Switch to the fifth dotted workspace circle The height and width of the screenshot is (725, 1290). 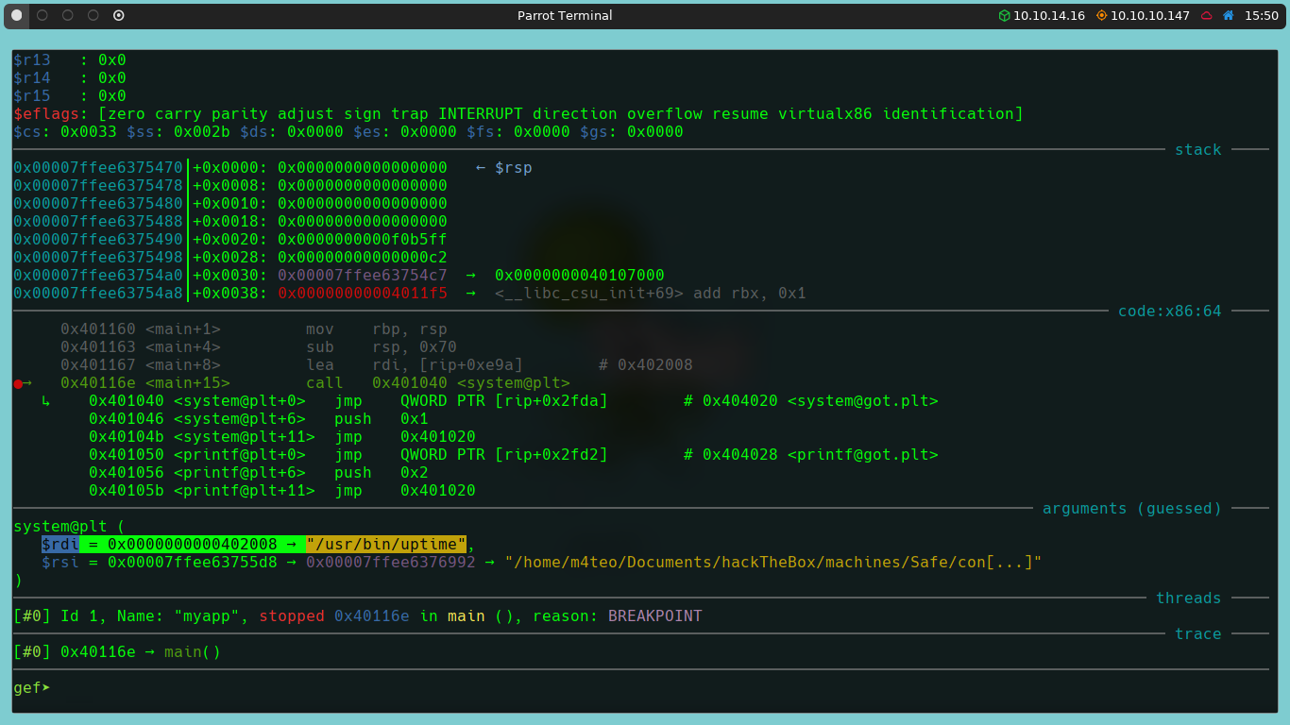click(x=118, y=15)
